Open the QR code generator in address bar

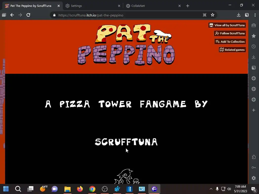[204, 15]
